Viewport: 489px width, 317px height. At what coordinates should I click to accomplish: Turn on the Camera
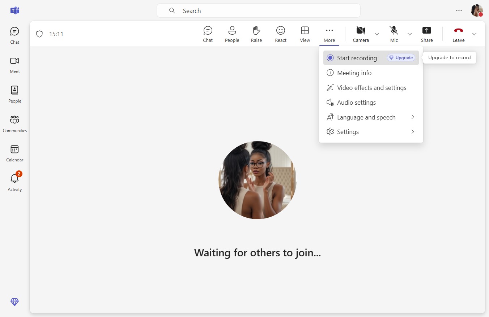point(361,34)
